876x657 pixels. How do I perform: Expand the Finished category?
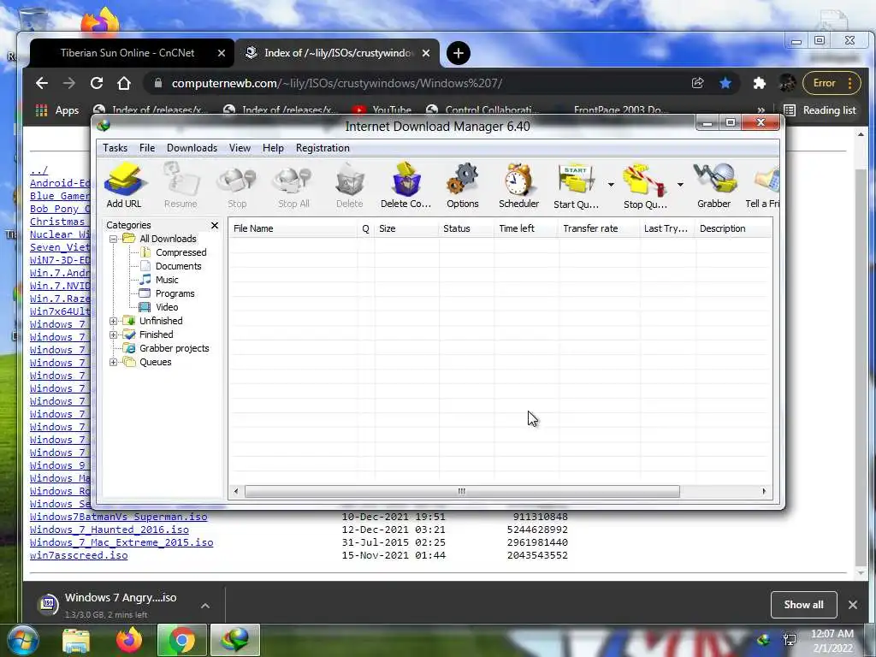click(x=114, y=335)
